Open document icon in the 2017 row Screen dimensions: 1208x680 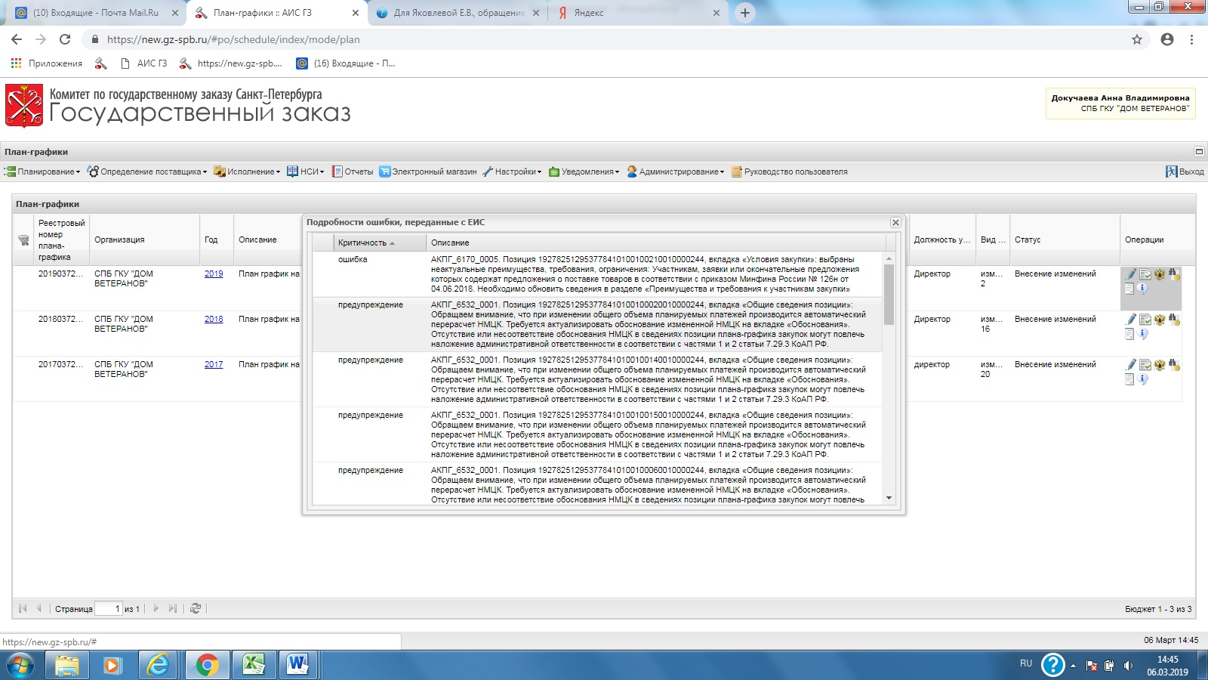coord(1129,379)
